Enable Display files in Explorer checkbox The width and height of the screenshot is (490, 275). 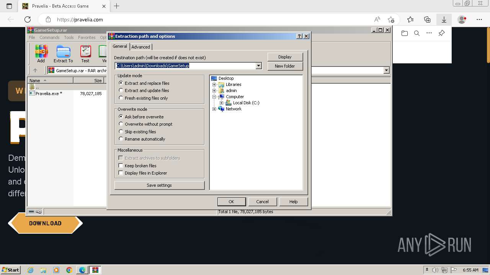[x=121, y=173]
